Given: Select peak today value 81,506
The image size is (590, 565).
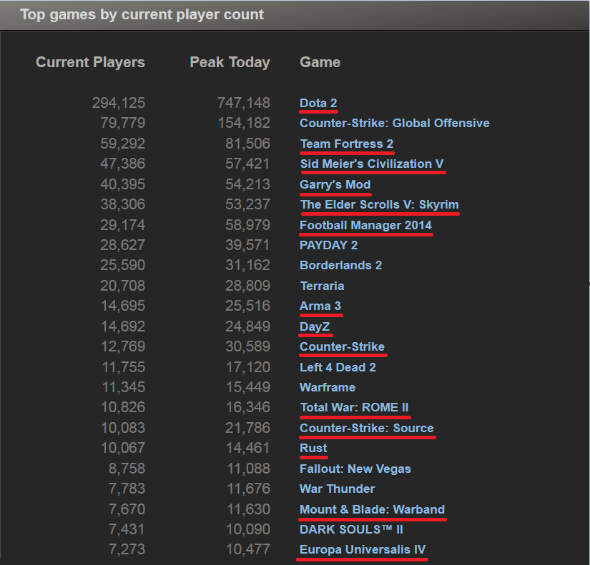Looking at the screenshot, I should tap(247, 144).
